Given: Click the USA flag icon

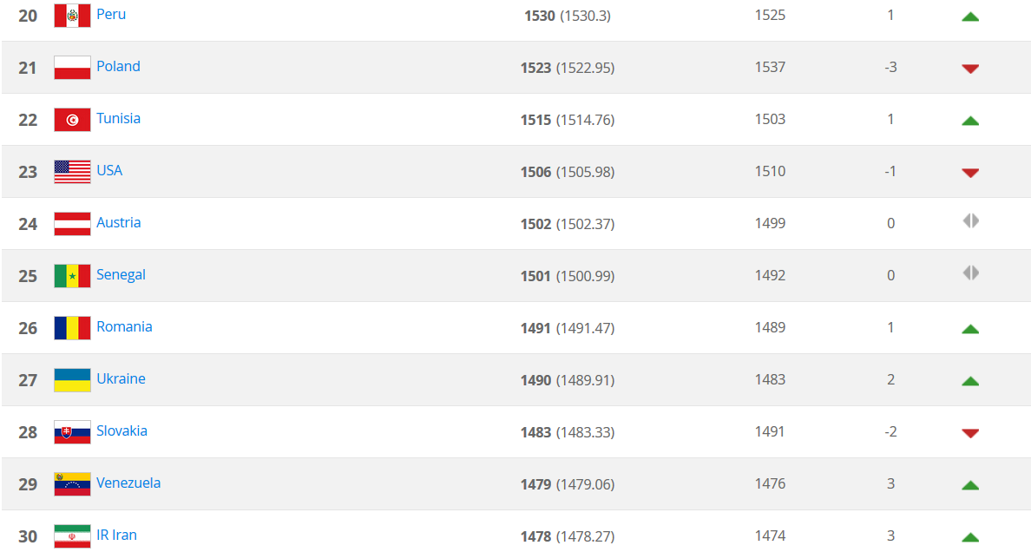Looking at the screenshot, I should 72,172.
